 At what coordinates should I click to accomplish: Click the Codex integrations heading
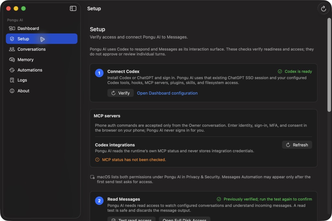(x=115, y=145)
